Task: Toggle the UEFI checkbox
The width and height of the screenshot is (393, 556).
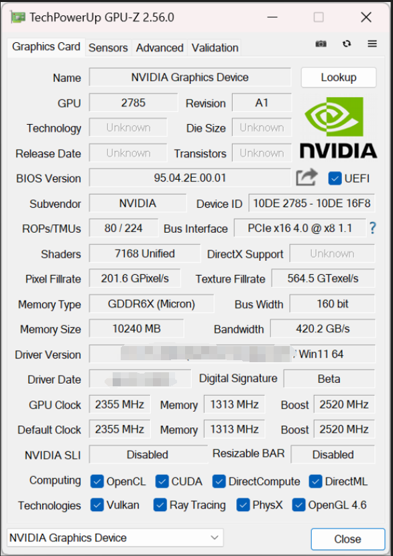Action: (x=335, y=178)
